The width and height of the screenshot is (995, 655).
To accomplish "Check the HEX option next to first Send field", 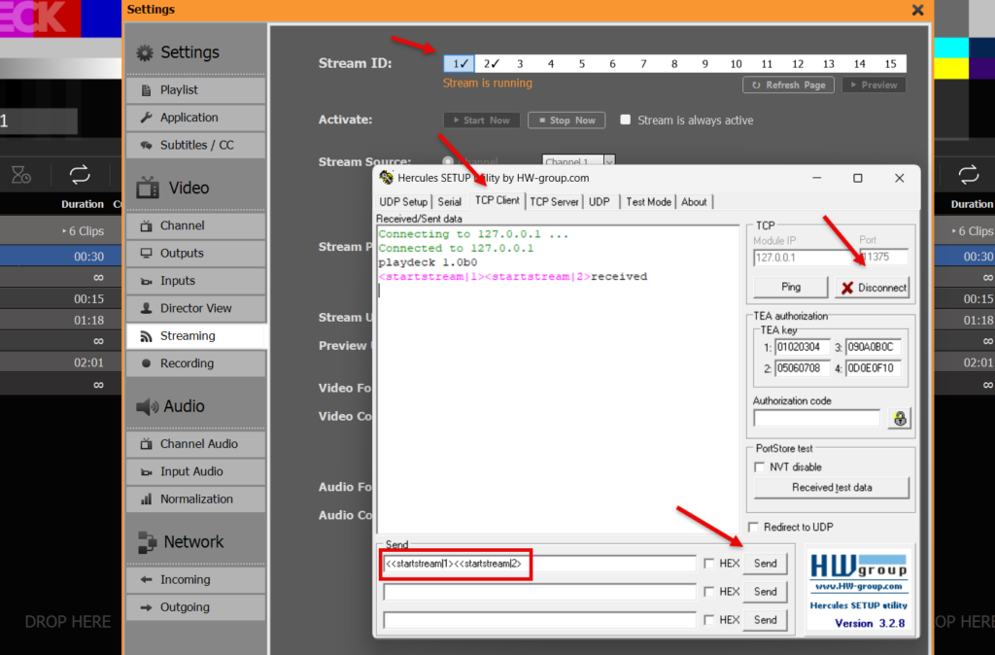I will pyautogui.click(x=709, y=563).
